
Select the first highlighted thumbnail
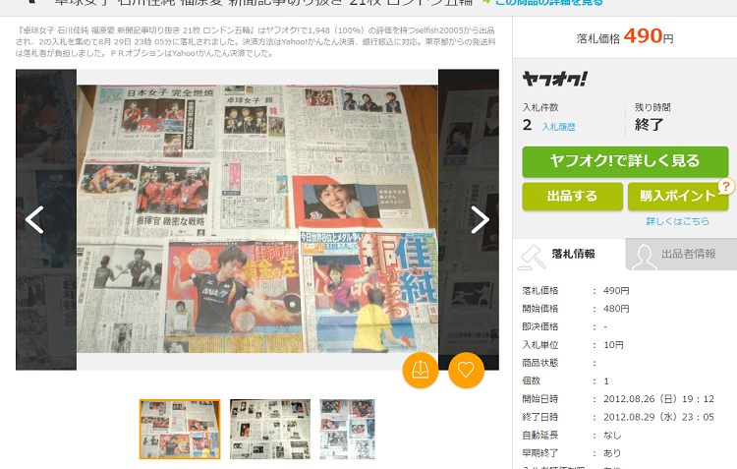point(179,430)
